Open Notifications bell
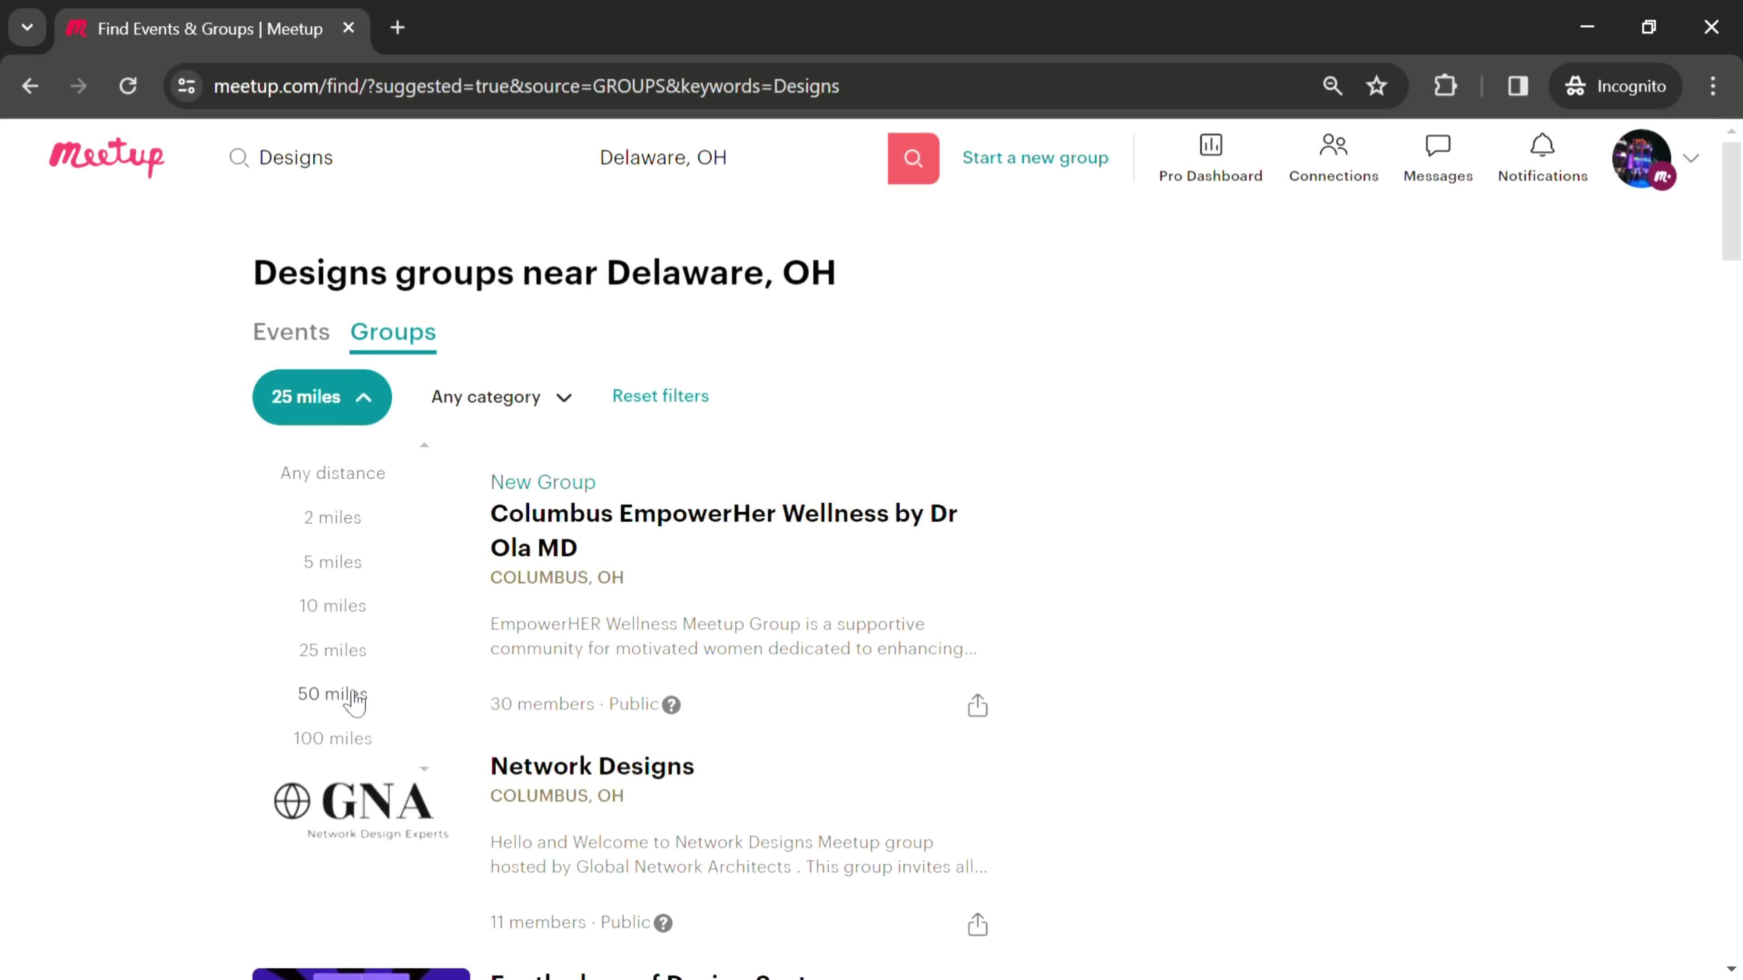The height and width of the screenshot is (980, 1743). (1542, 158)
